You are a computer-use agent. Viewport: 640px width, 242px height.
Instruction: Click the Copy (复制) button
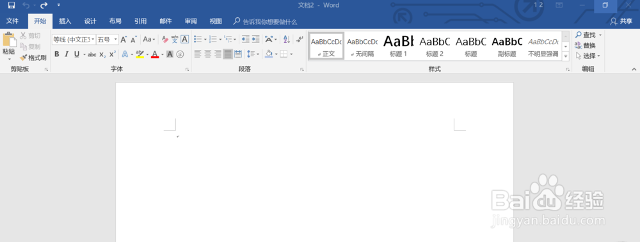click(31, 47)
